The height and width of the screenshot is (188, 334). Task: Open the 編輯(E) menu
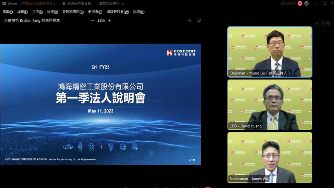[23, 12]
